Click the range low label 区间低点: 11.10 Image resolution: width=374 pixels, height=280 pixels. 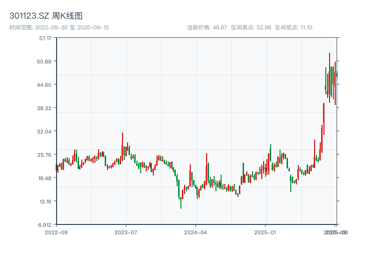pyautogui.click(x=294, y=28)
